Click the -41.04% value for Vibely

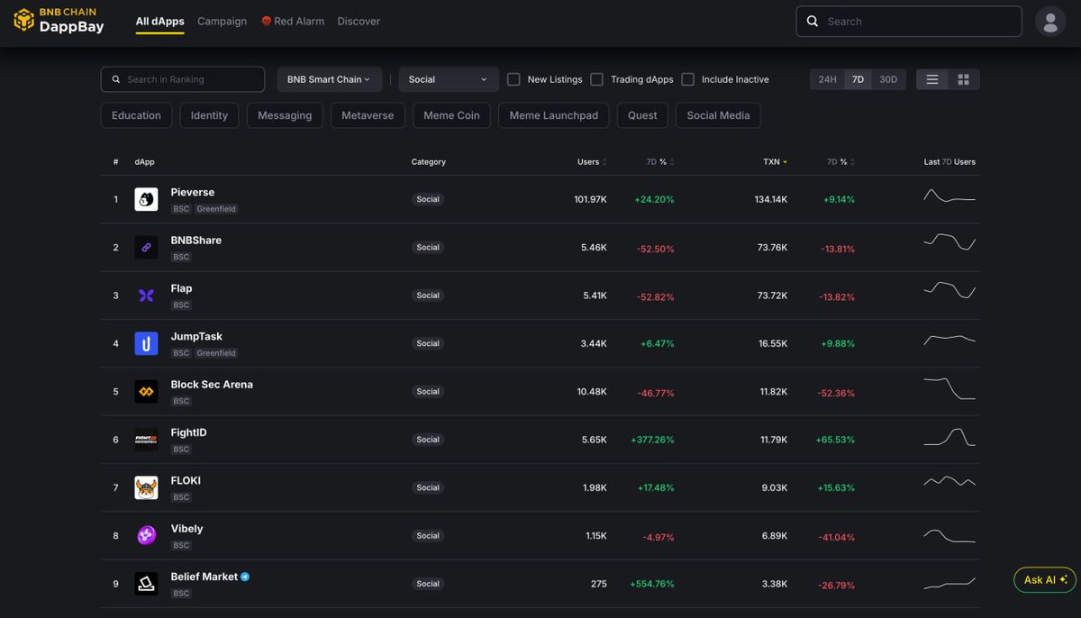(x=838, y=537)
